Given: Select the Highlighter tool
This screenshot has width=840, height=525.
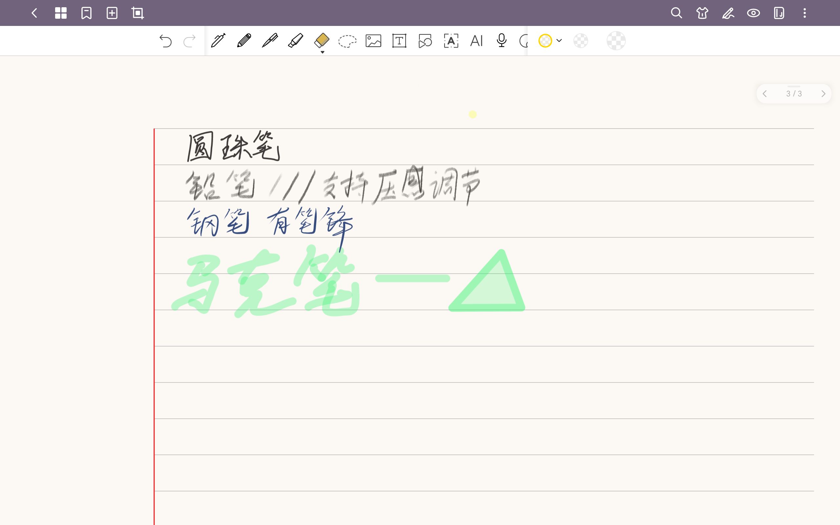Looking at the screenshot, I should pos(295,41).
